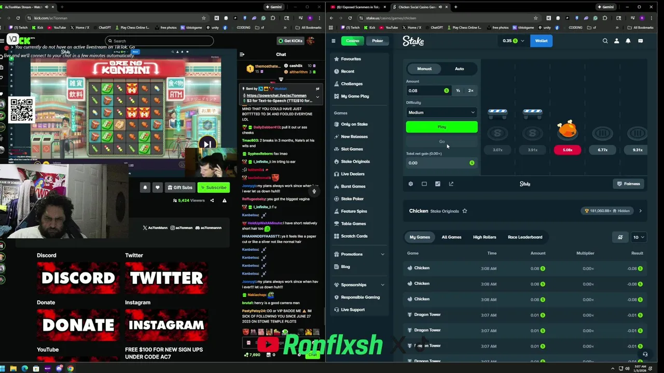Switch to Poker mode button
Image resolution: width=664 pixels, height=373 pixels.
378,41
